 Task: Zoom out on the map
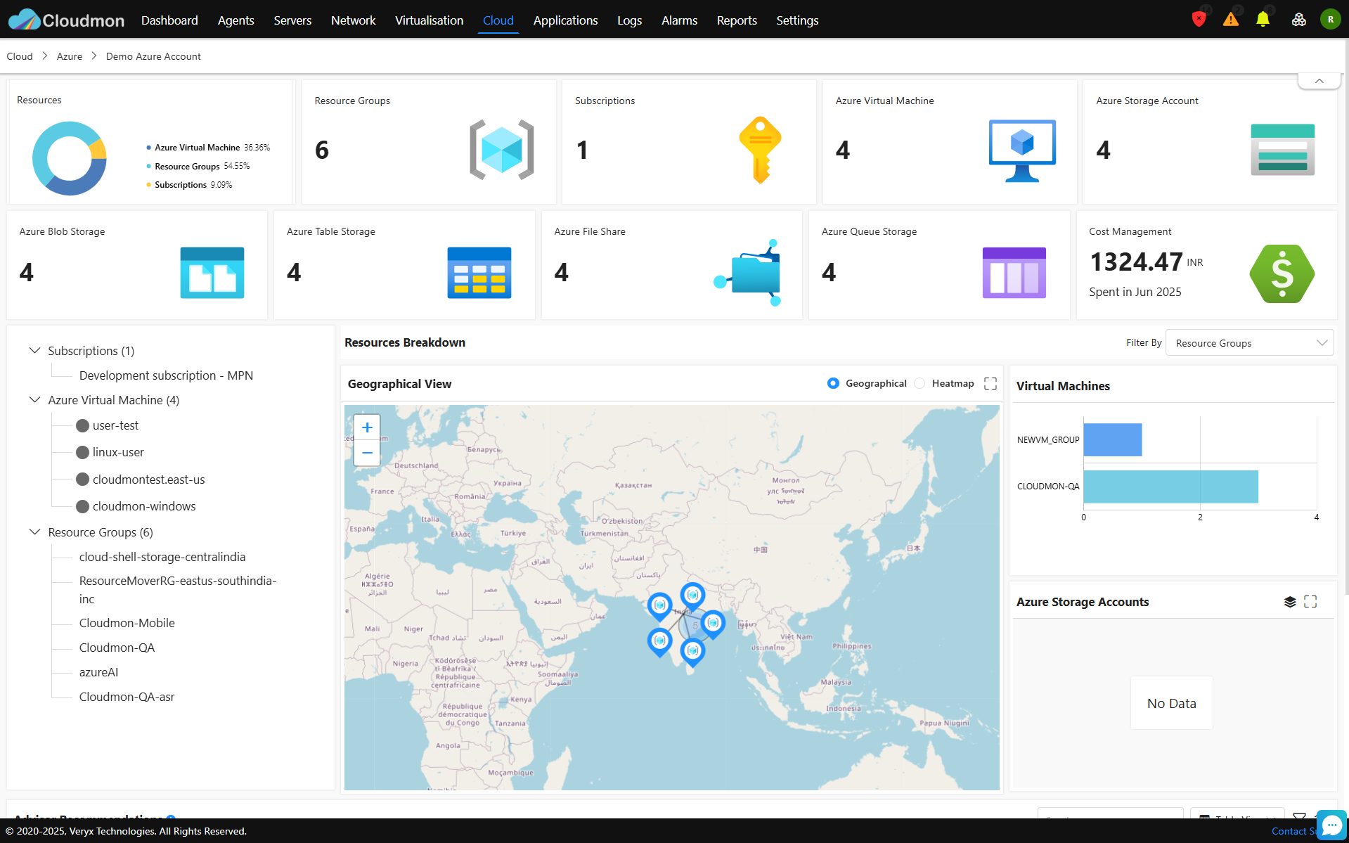pos(367,453)
